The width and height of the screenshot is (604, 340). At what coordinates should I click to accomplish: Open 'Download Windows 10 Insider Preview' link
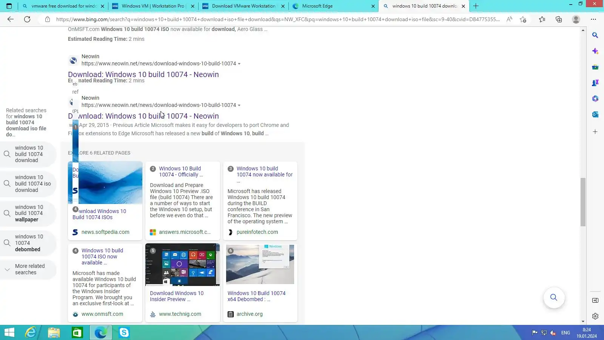click(x=177, y=296)
